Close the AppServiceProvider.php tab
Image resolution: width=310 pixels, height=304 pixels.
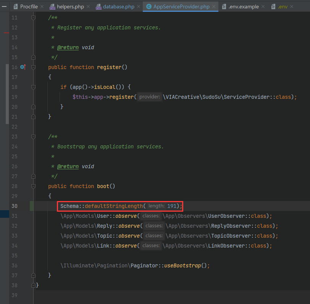pyautogui.click(x=214, y=7)
